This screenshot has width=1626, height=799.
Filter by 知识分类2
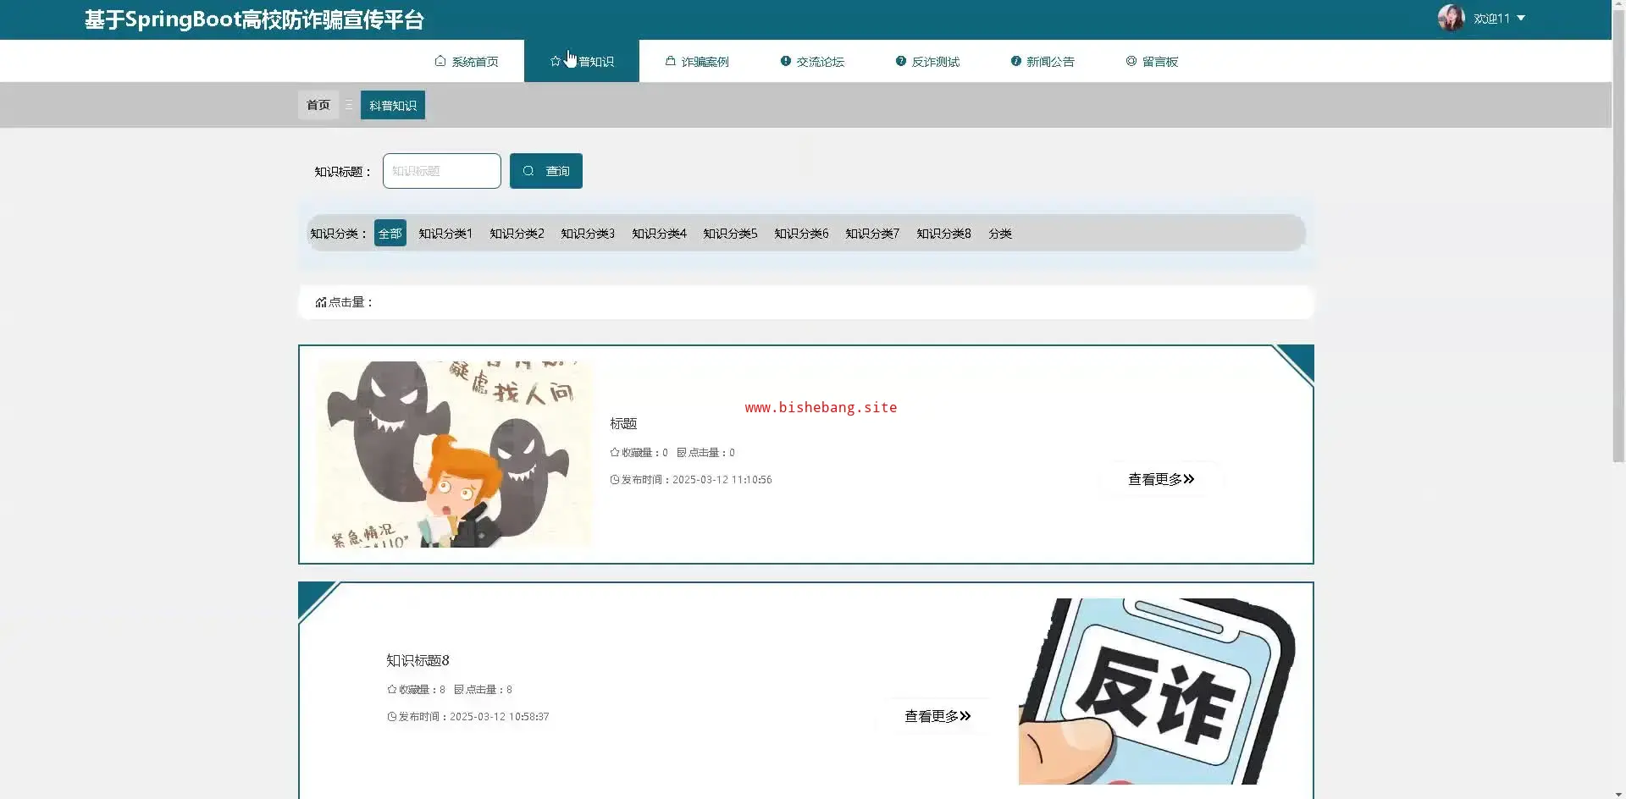pos(517,233)
